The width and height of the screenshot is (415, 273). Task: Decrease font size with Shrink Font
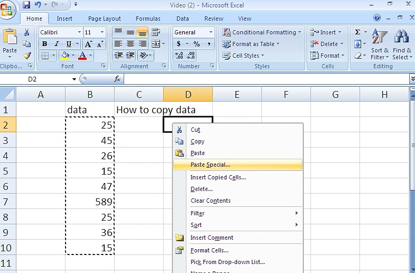(x=100, y=44)
